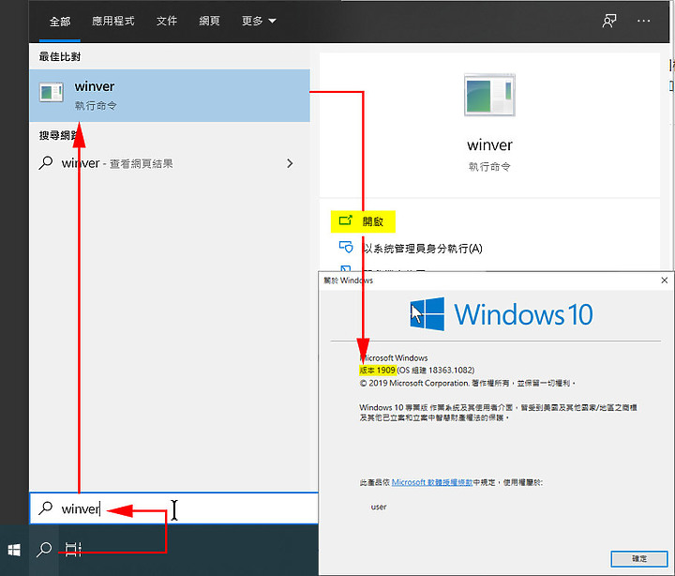Image resolution: width=675 pixels, height=576 pixels.
Task: Expand the 更多 dropdown filter
Action: (x=259, y=21)
